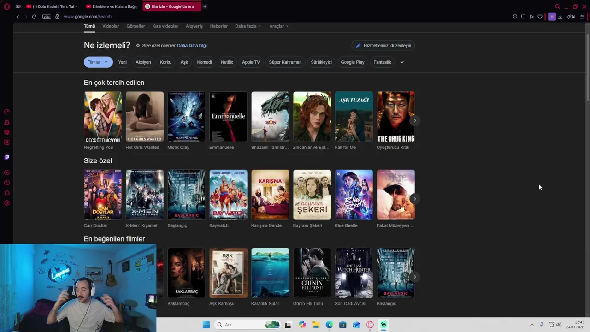The height and width of the screenshot is (332, 590).
Task: Expand the 'Daha fazla' dropdown
Action: pyautogui.click(x=248, y=26)
